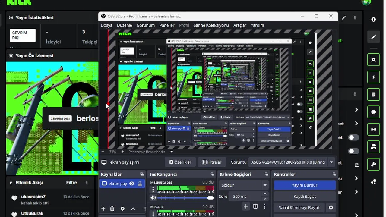Viewport: 386px width, 217px height.
Task: Toggle the notes document icon in Kick sidebar
Action: [x=374, y=95]
